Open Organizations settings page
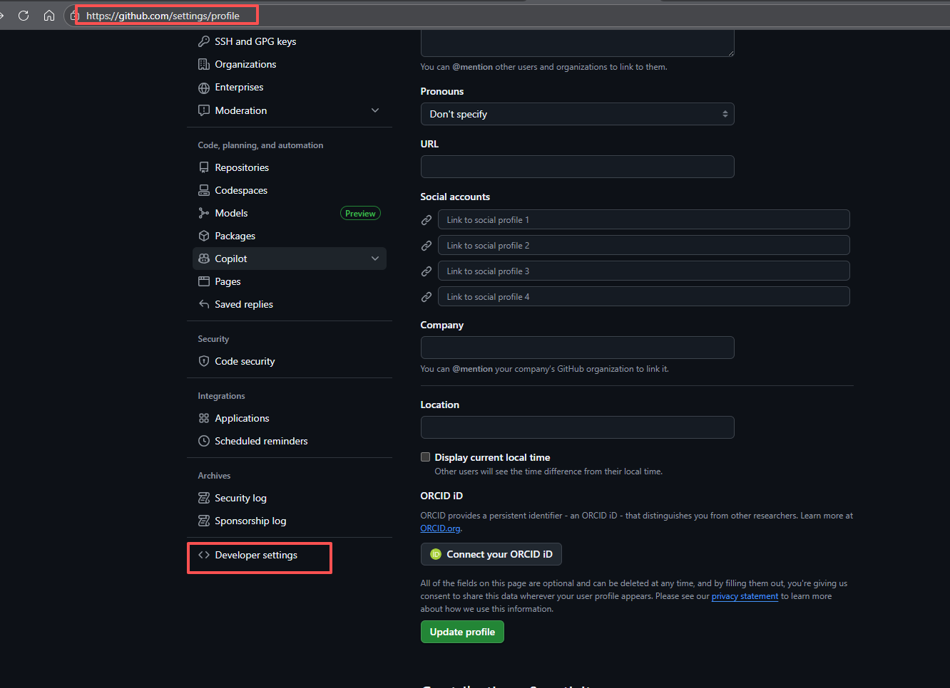This screenshot has height=688, width=950. click(245, 64)
